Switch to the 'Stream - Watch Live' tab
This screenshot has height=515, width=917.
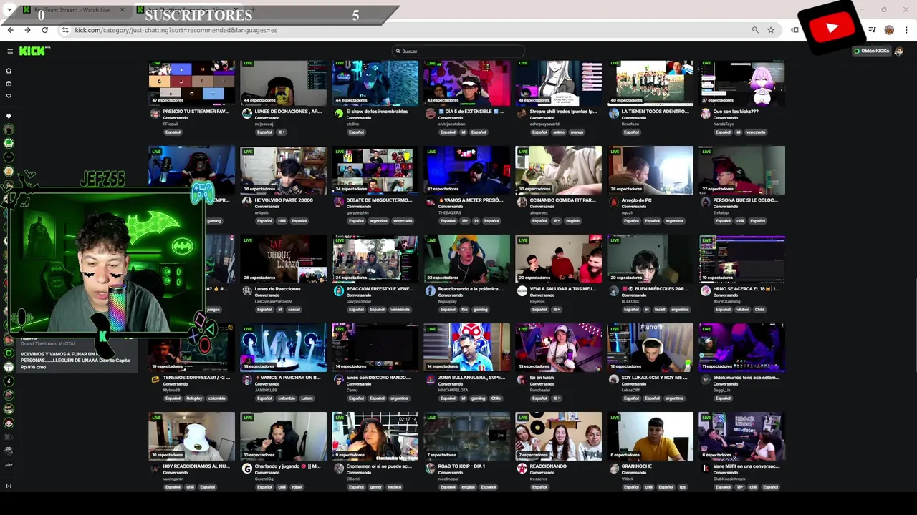(x=72, y=10)
